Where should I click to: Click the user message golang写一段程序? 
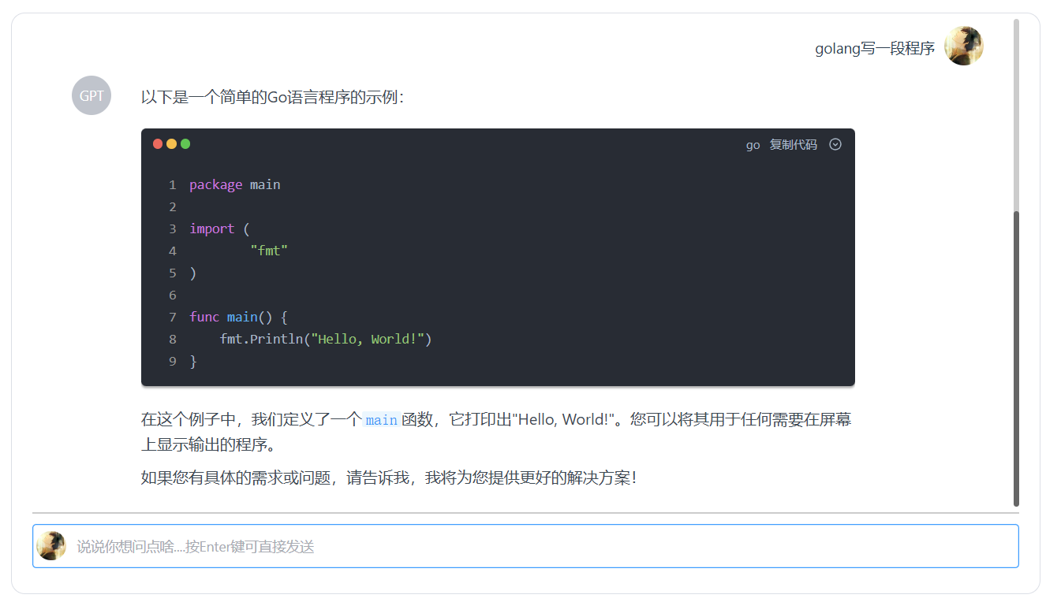(x=875, y=49)
